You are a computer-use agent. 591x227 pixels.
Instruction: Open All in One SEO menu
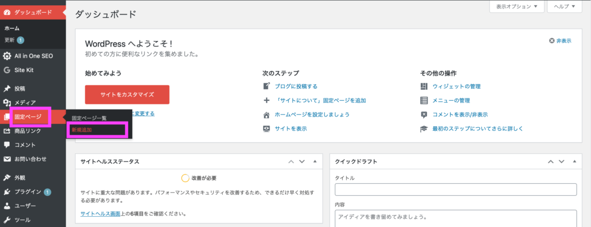pos(33,56)
